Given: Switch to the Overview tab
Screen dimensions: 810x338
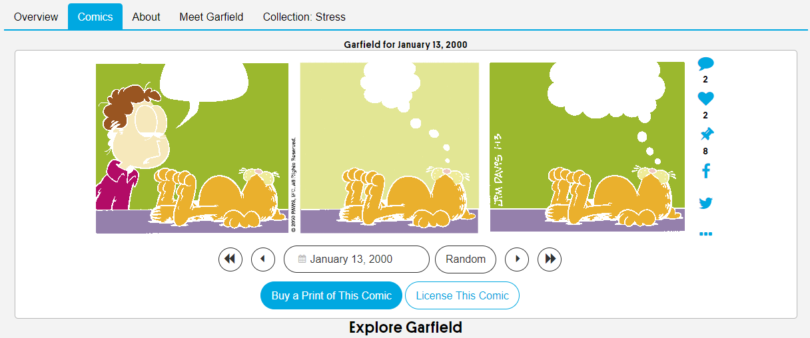Looking at the screenshot, I should (x=36, y=17).
